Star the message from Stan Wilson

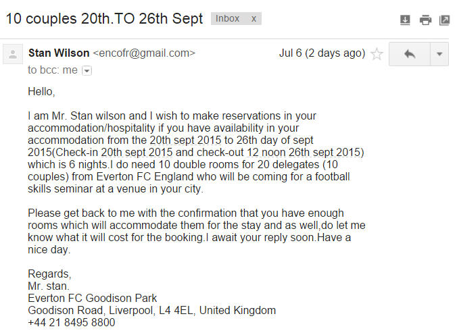click(377, 54)
